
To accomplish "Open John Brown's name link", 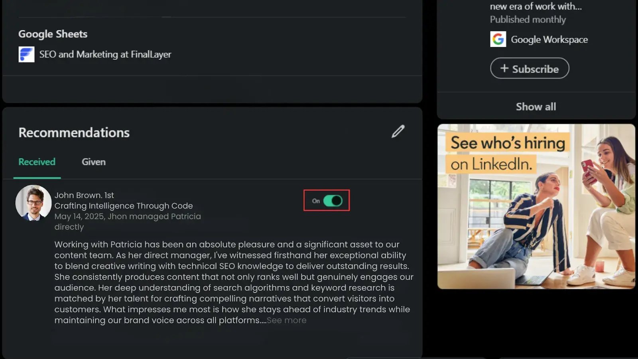I will pyautogui.click(x=84, y=195).
